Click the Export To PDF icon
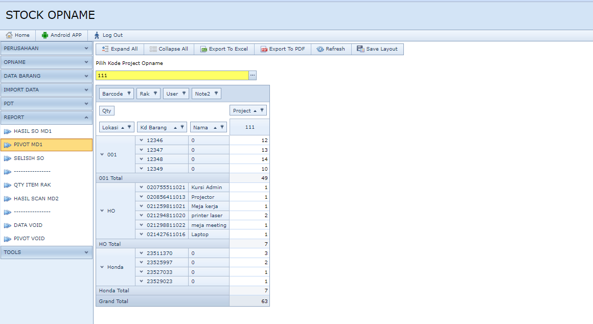 [x=264, y=49]
